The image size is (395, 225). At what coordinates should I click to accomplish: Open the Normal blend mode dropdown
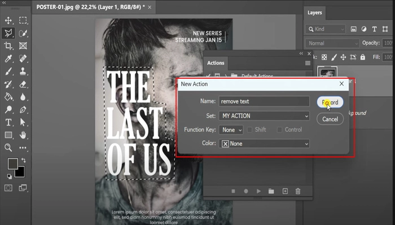(x=332, y=43)
